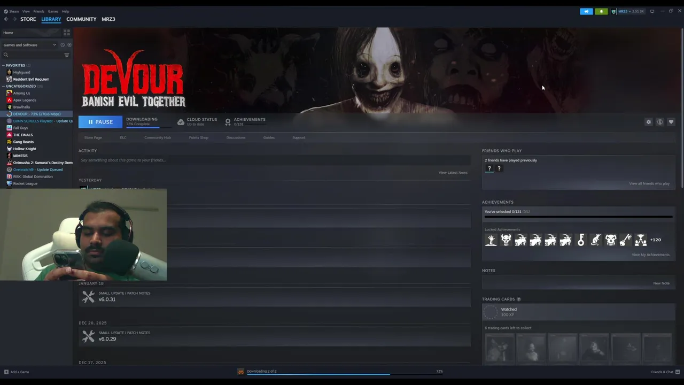This screenshot has width=684, height=385.
Task: Go to the LIBRARY tab
Action: (x=51, y=19)
